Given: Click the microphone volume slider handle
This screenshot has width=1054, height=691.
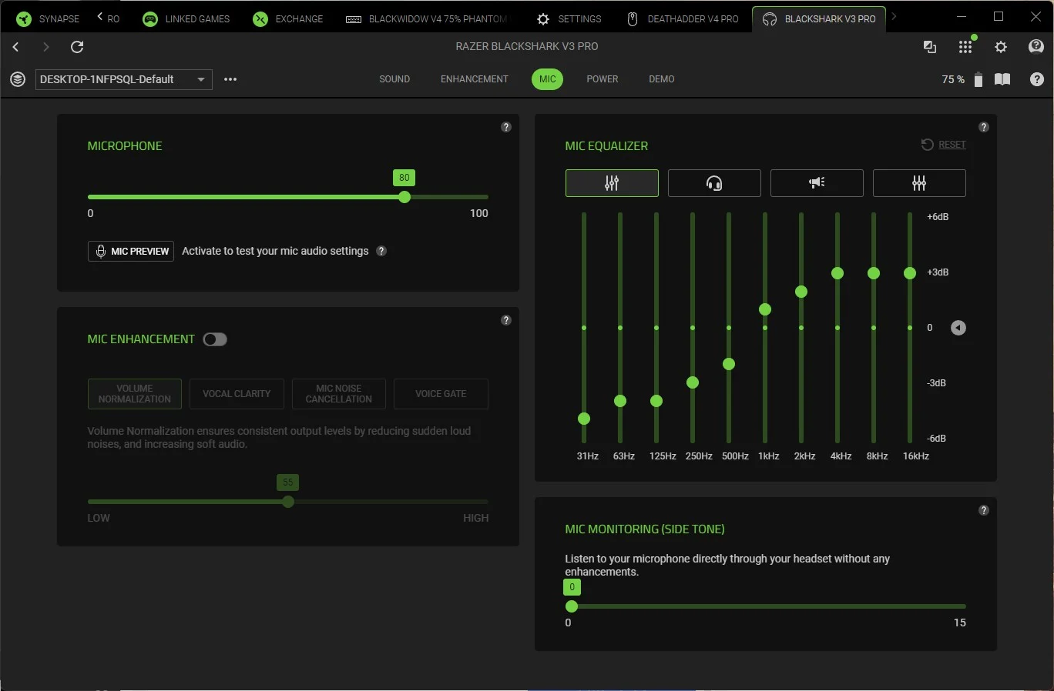Looking at the screenshot, I should coord(404,197).
